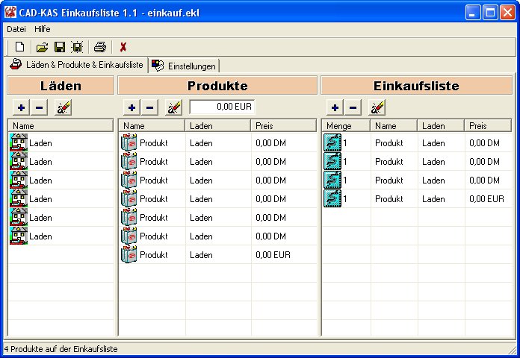
Task: Remove an item from the Einkaufsliste
Action: 353,107
